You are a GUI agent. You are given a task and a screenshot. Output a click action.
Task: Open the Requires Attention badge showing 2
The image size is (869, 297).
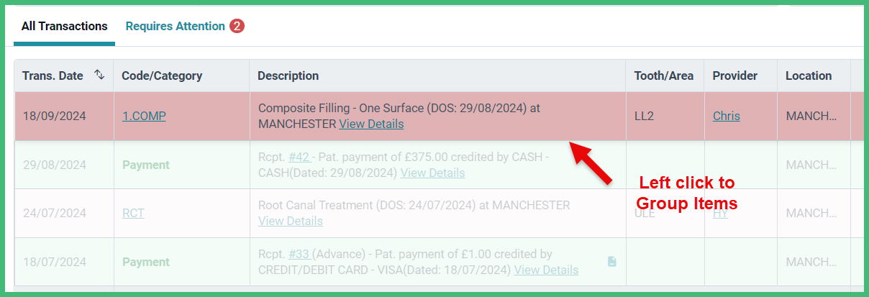[237, 26]
